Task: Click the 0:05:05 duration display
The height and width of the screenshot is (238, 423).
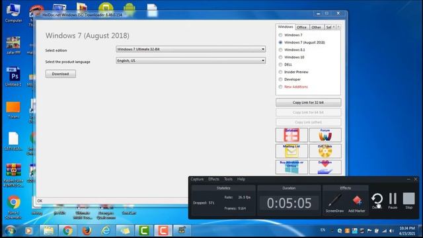Action: (x=289, y=203)
